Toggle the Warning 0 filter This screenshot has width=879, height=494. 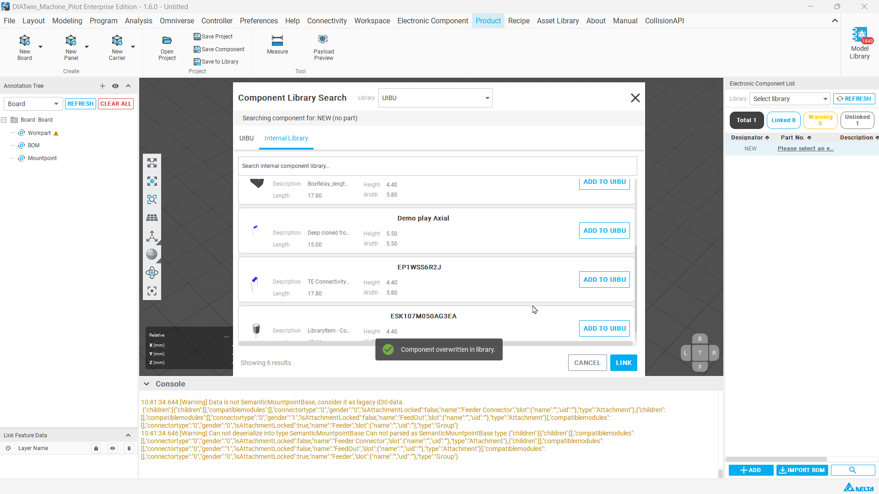pos(820,120)
